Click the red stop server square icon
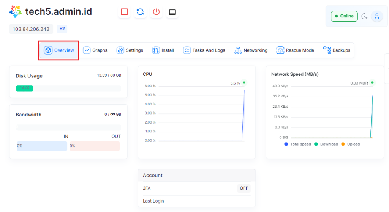Viewport: 389px width, 212px height. pyautogui.click(x=124, y=12)
